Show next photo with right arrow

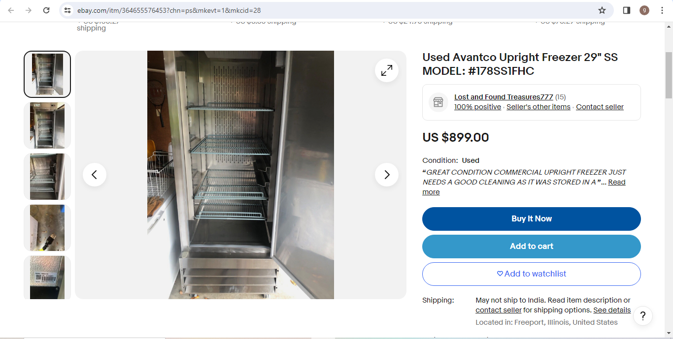pos(387,175)
